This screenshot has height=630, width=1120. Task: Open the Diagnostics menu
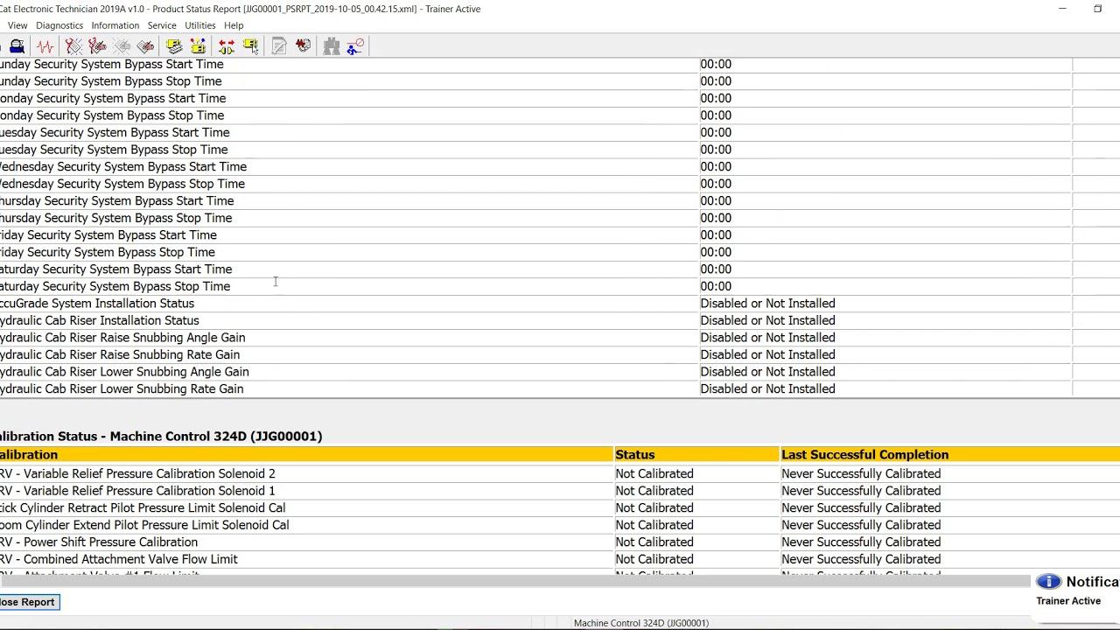tap(59, 25)
